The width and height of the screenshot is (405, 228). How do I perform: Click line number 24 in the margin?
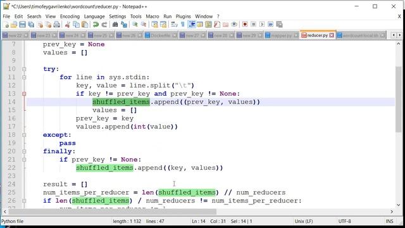point(11,184)
